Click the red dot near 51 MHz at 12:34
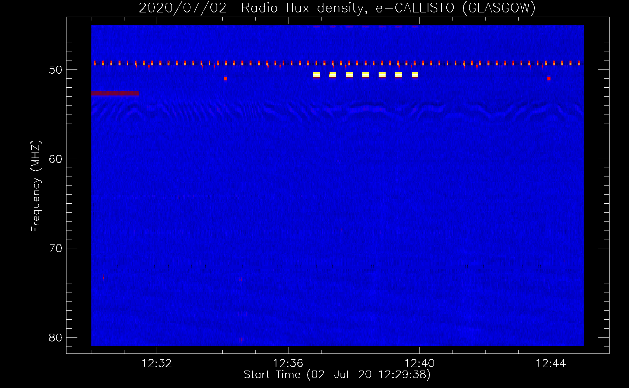Viewport: 629px width, 388px height. [225, 78]
